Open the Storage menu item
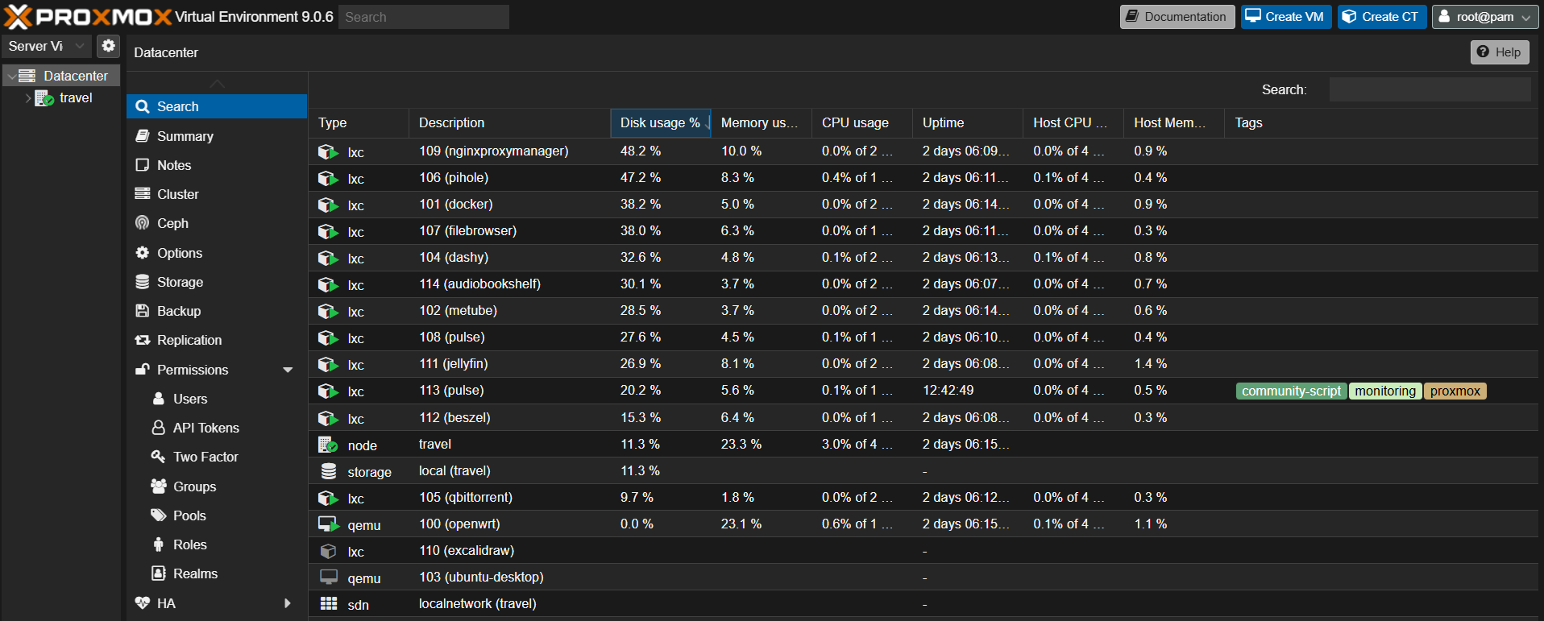Screen dimensions: 1544x621 [x=180, y=282]
